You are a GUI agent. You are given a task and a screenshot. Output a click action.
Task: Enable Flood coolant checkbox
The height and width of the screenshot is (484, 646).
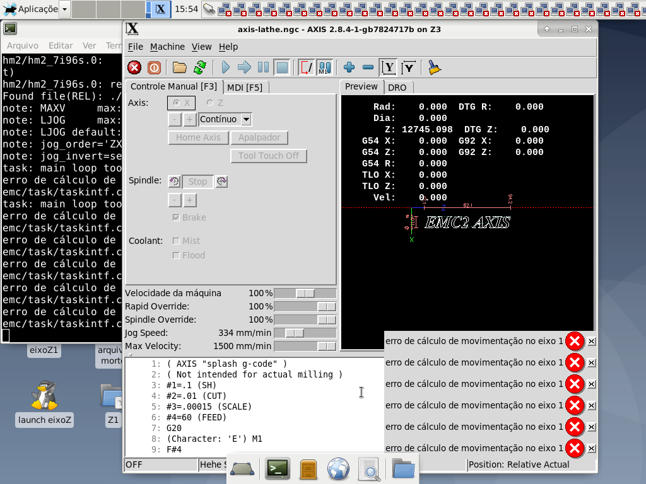click(176, 256)
